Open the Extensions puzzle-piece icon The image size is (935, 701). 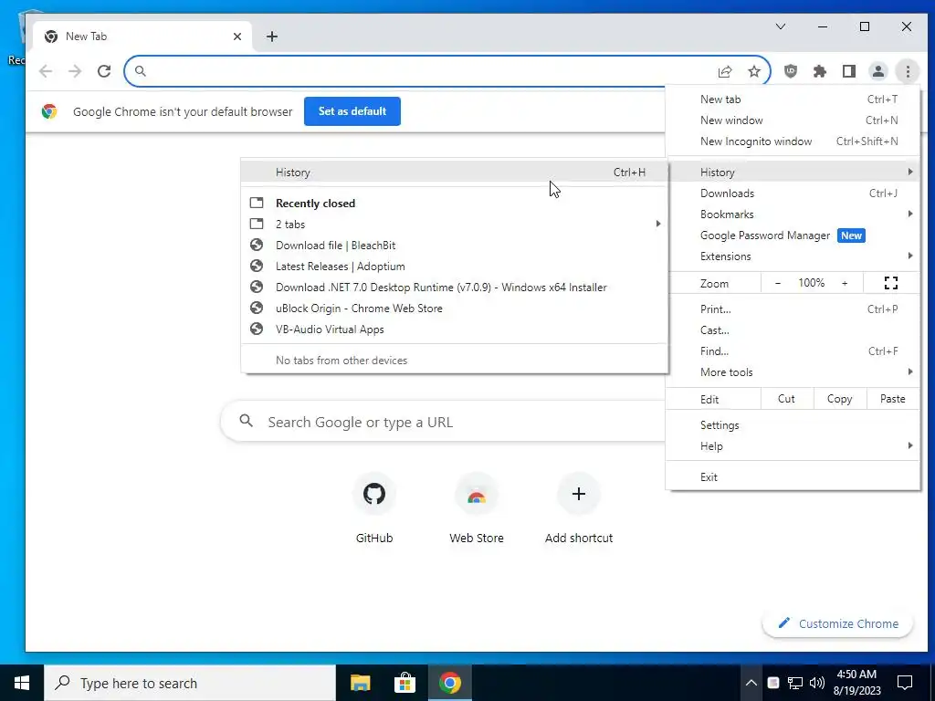[820, 71]
